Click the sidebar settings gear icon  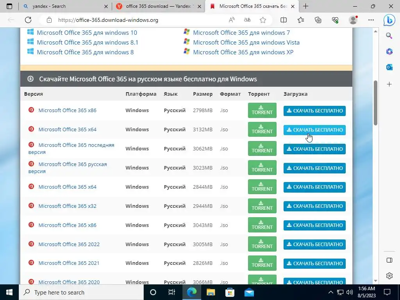pos(389,276)
